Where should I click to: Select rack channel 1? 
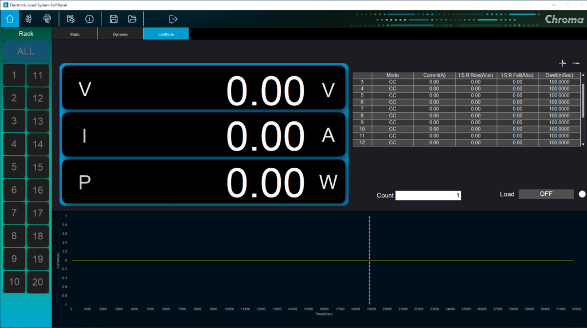click(x=14, y=75)
